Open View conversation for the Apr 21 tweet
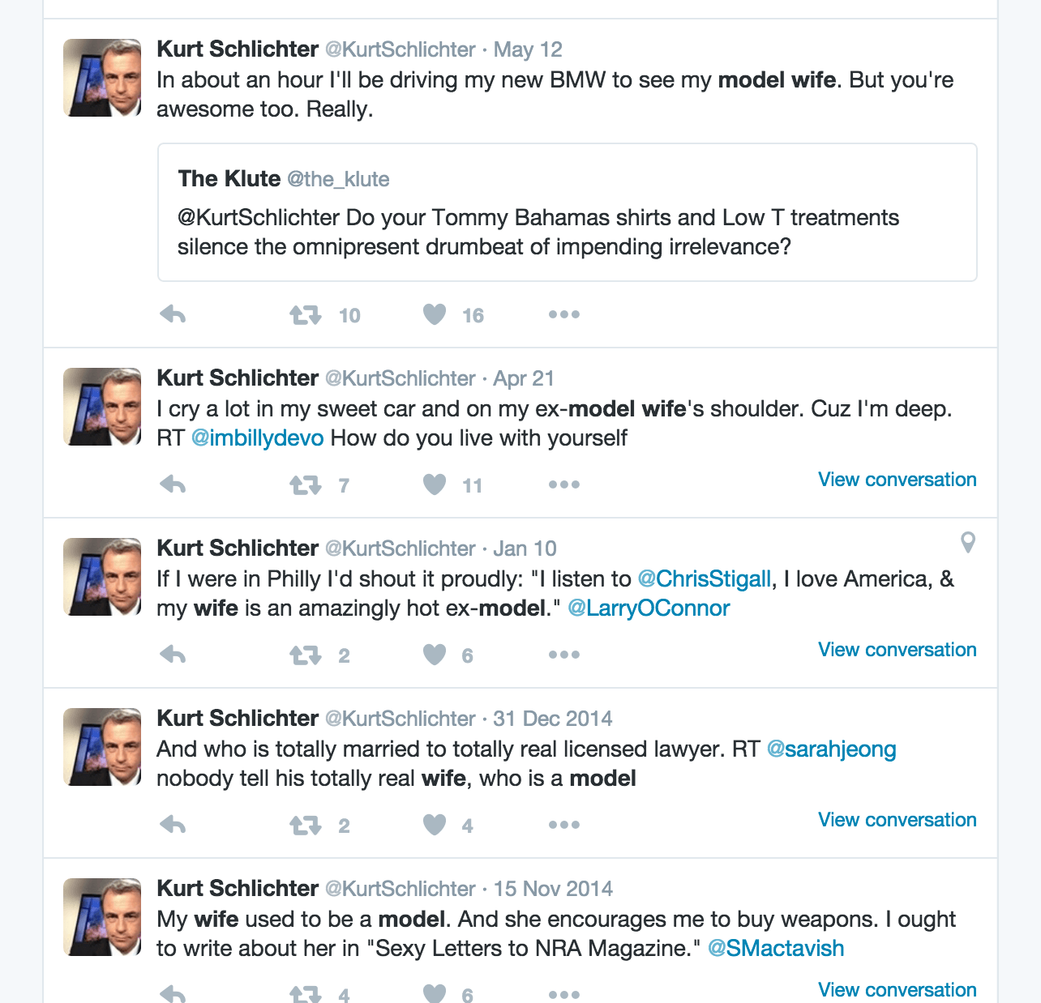The height and width of the screenshot is (1003, 1041). click(897, 479)
